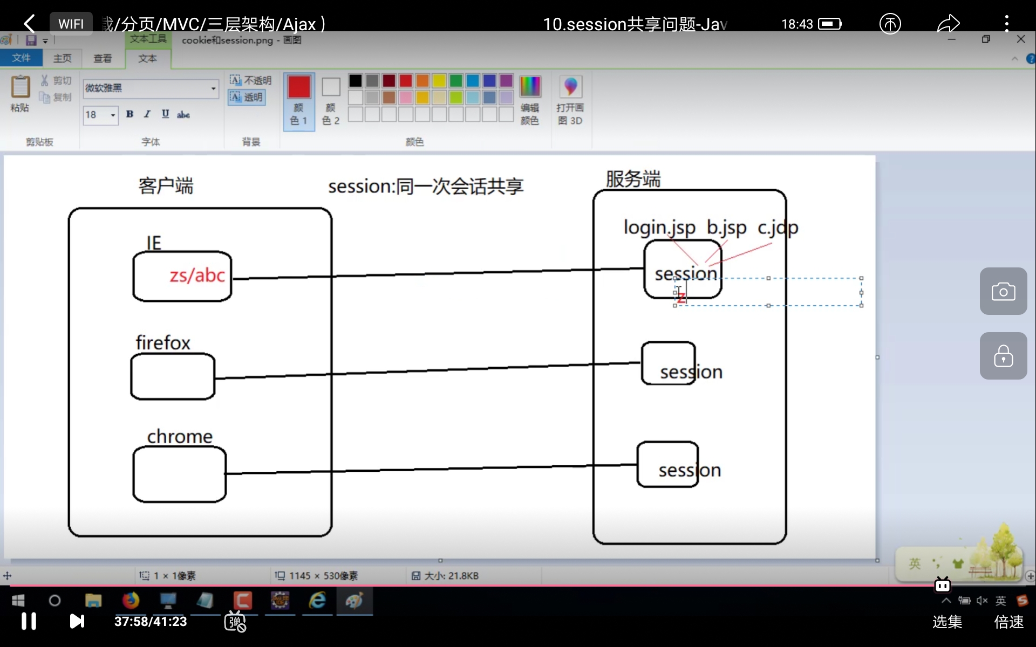Open the episode selection list button
The image size is (1036, 647).
[947, 622]
